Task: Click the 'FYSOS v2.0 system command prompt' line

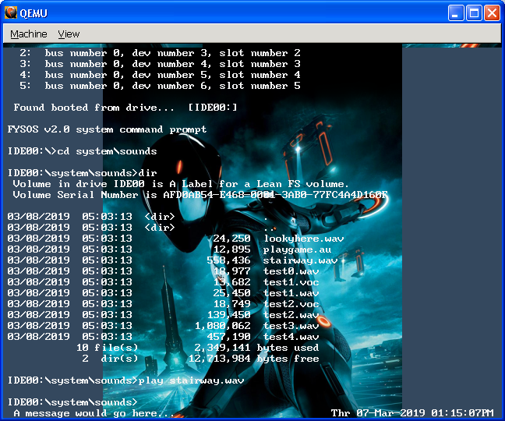Action: [107, 129]
